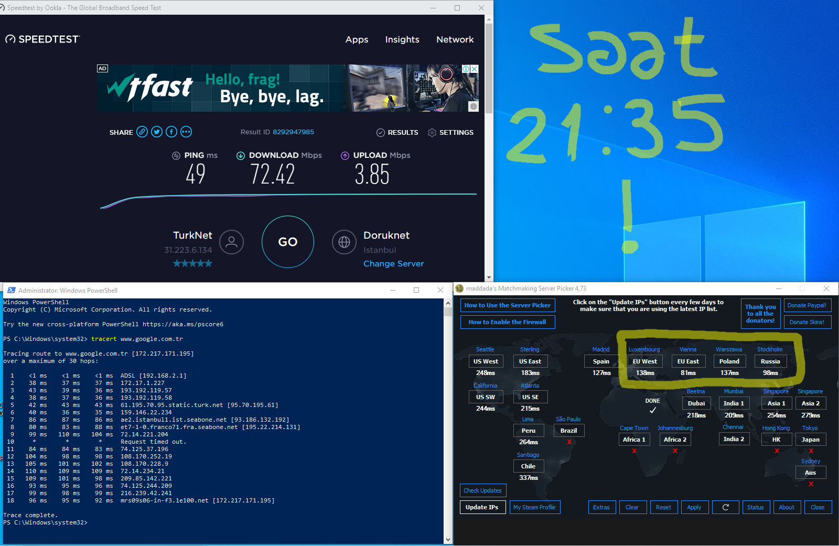Toggle Chile server
839x546 pixels.
pyautogui.click(x=529, y=466)
